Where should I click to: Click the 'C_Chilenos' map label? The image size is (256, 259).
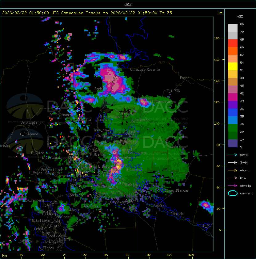(x=29, y=134)
